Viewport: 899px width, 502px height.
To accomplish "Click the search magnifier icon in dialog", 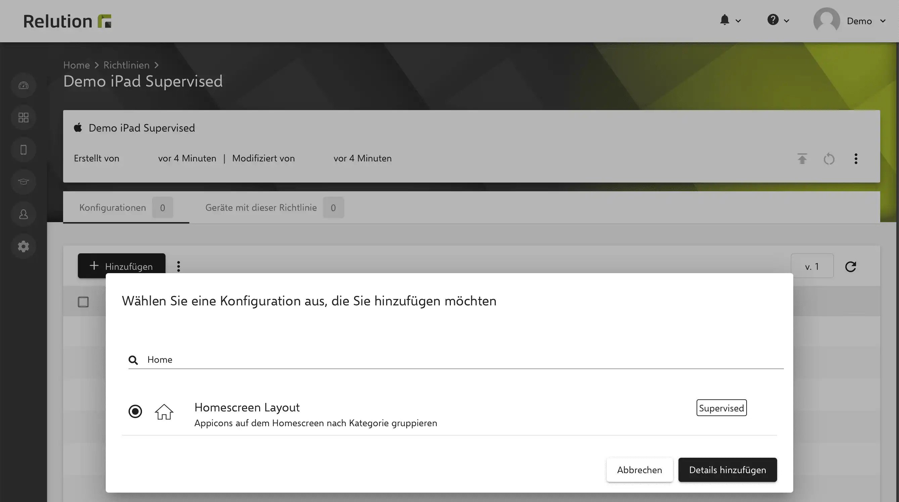I will tap(133, 360).
